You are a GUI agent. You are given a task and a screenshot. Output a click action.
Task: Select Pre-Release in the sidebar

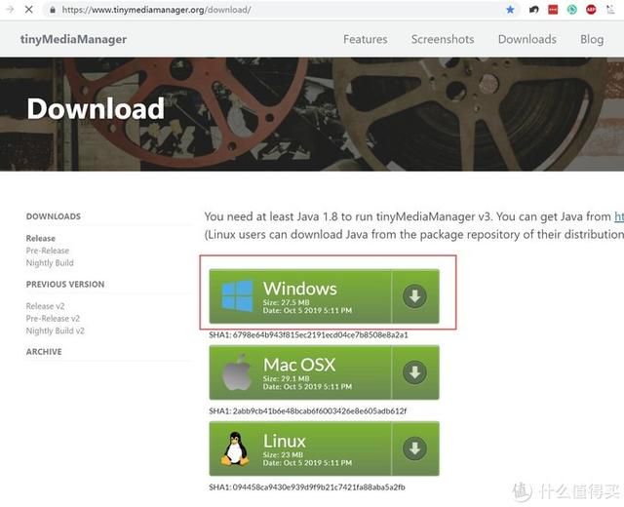(48, 251)
